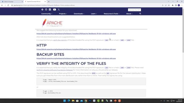Open the Extensions puzzle icon
184x103 pixels.
point(172,5)
